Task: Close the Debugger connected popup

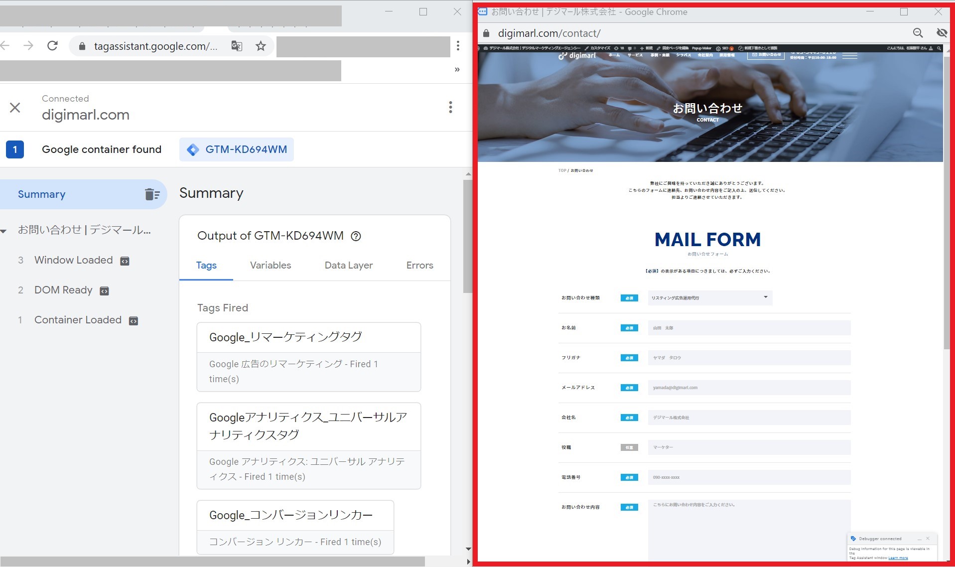Action: click(928, 539)
